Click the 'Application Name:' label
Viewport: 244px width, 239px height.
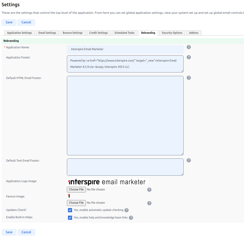coord(18,47)
